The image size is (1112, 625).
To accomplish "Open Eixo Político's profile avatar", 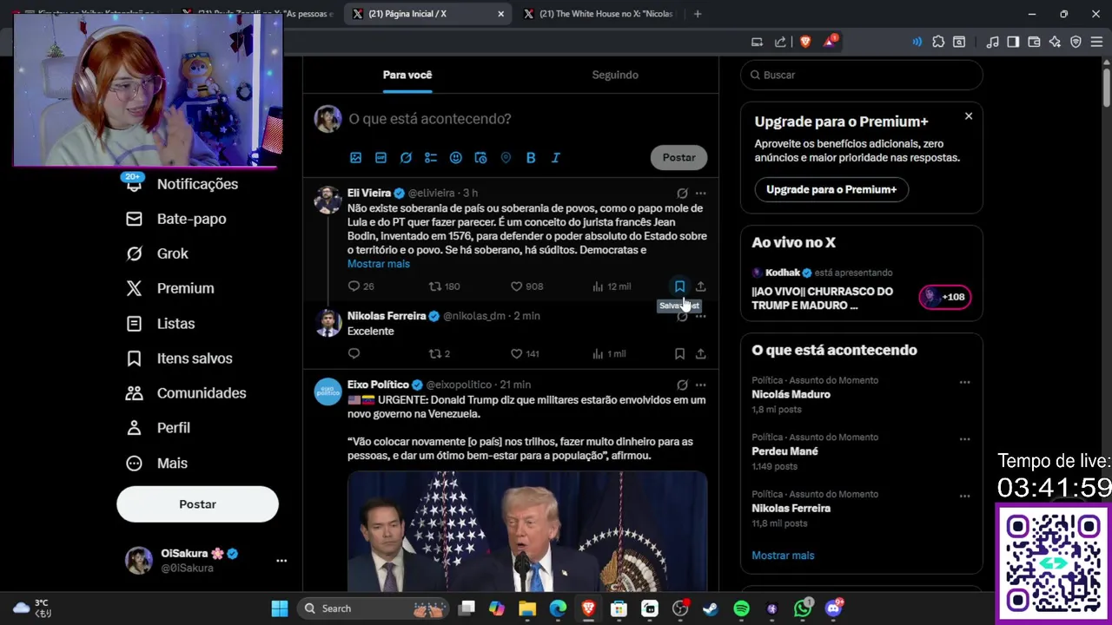I will [328, 391].
